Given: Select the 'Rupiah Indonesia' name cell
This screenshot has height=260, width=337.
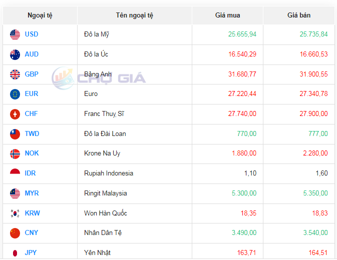Looking at the screenshot, I should [135, 174].
